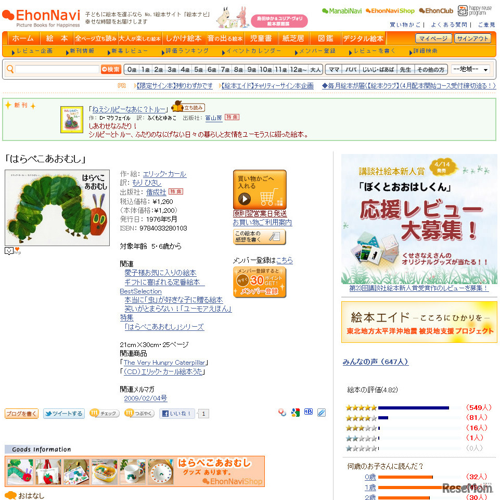Open the EhonClub link
This screenshot has height=500, width=500.
436,11
